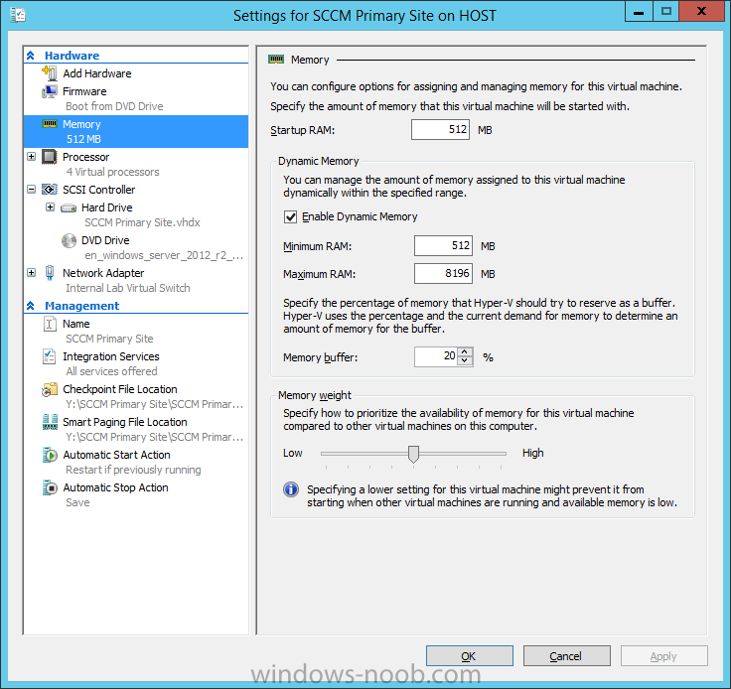
Task: Click the Memory chip icon in sidebar
Action: tap(50, 124)
